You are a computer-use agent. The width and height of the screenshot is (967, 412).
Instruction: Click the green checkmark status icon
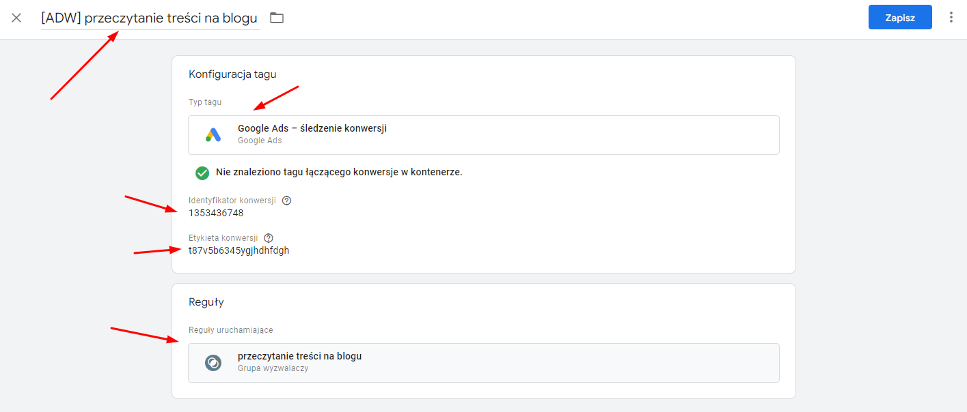pyautogui.click(x=202, y=173)
